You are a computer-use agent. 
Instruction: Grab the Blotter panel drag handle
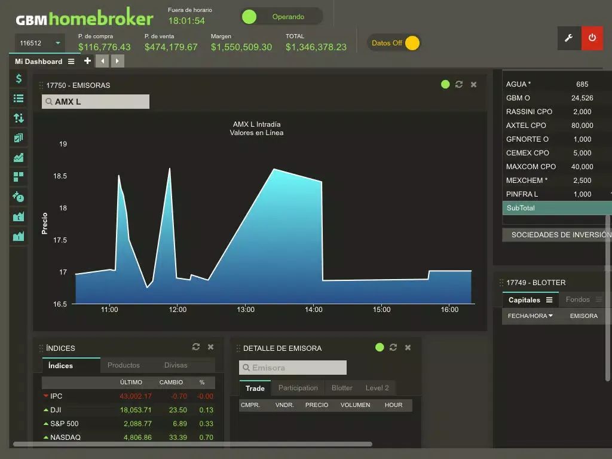(501, 283)
